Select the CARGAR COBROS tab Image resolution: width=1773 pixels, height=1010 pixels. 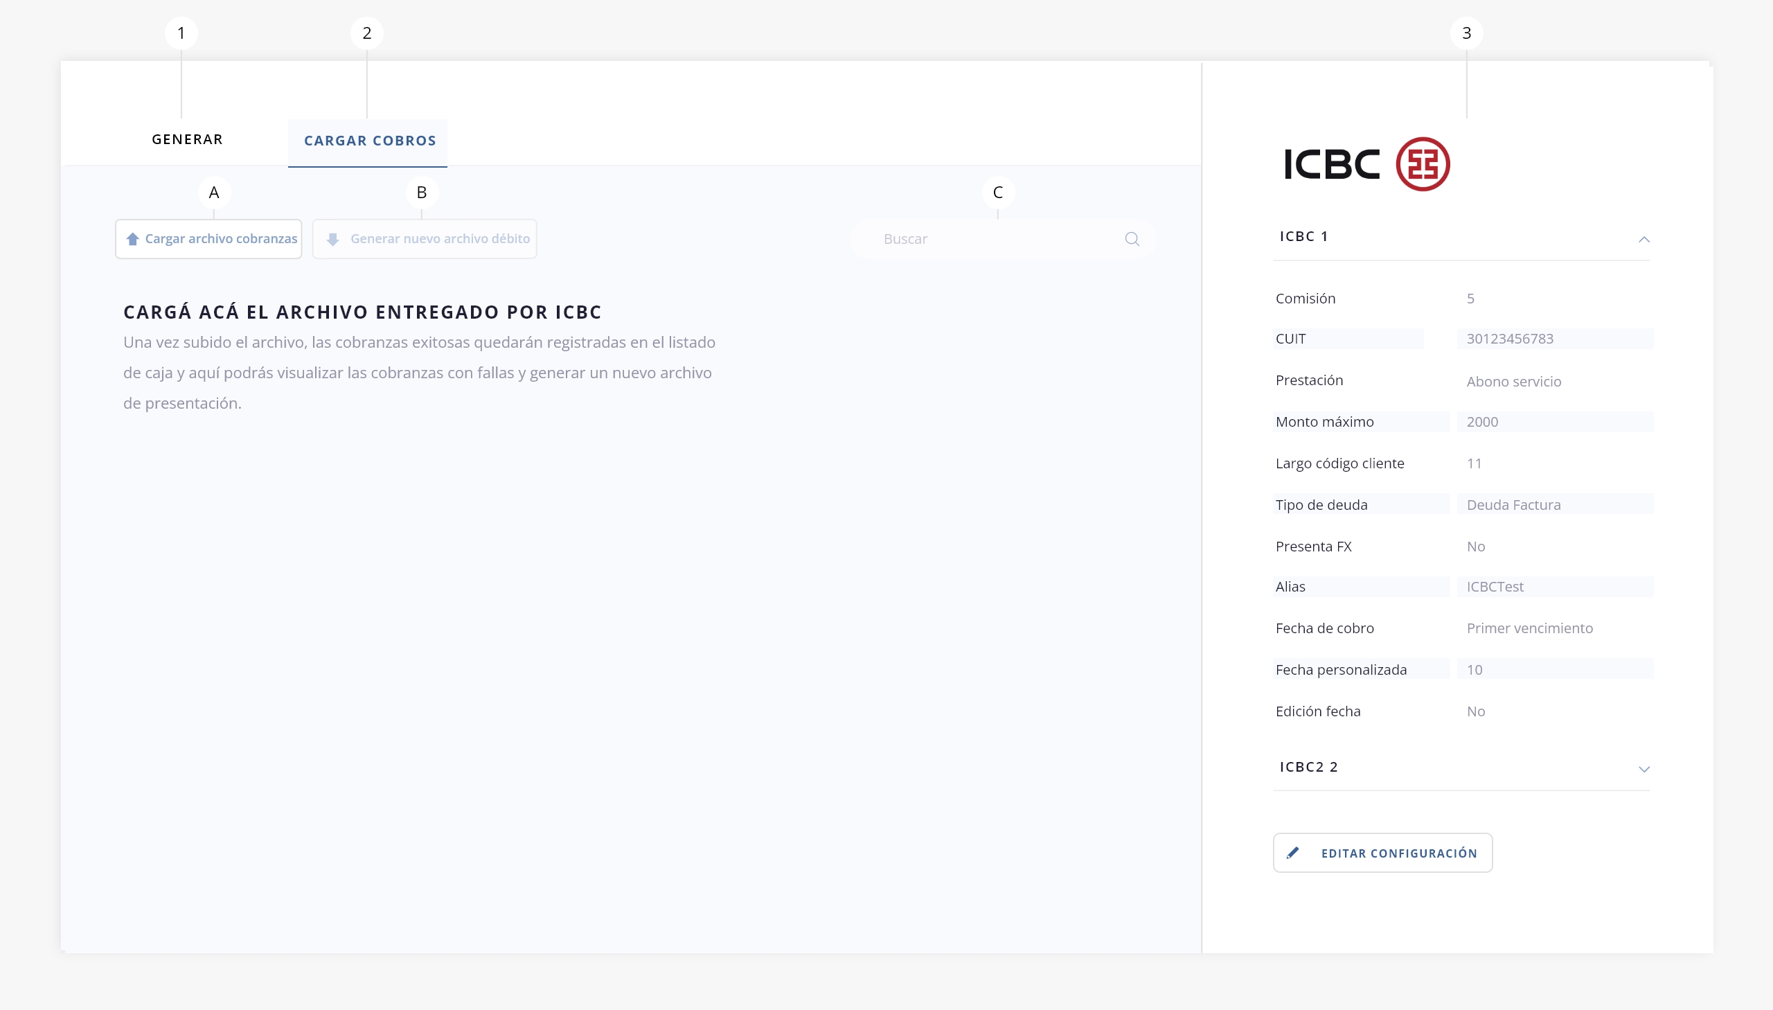pos(368,141)
